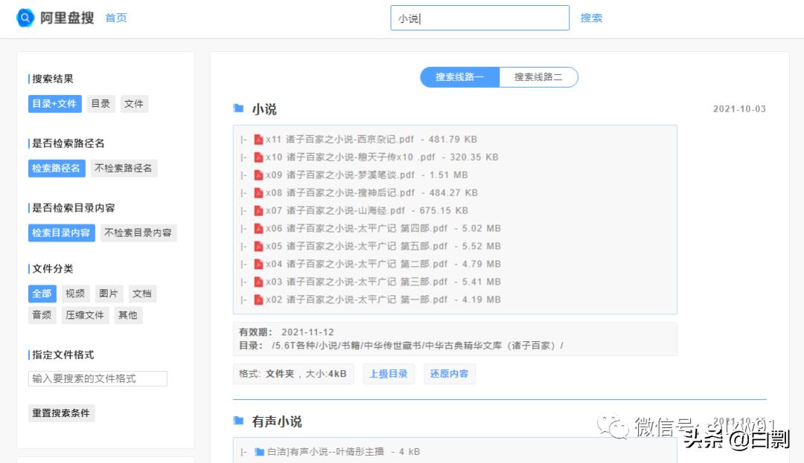Screen dimensions: 804x463
Task: Switch to the 搜索线路二 tab
Action: click(537, 77)
